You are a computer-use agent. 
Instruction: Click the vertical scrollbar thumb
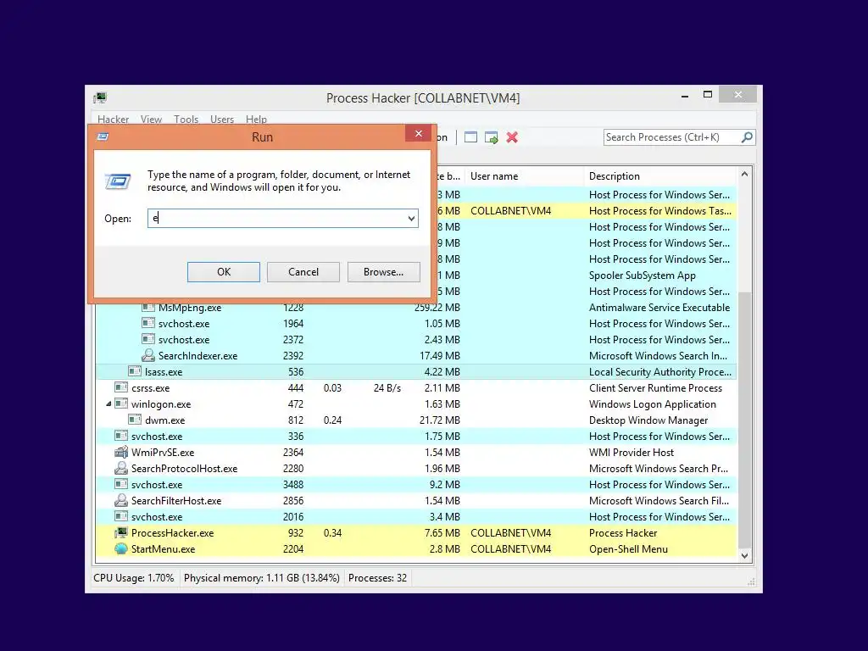pos(744,419)
